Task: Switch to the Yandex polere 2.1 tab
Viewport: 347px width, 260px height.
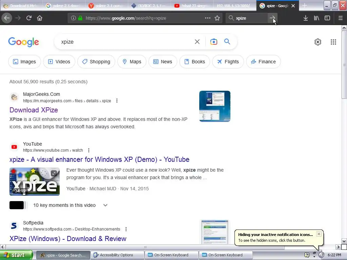Action: pyautogui.click(x=107, y=6)
